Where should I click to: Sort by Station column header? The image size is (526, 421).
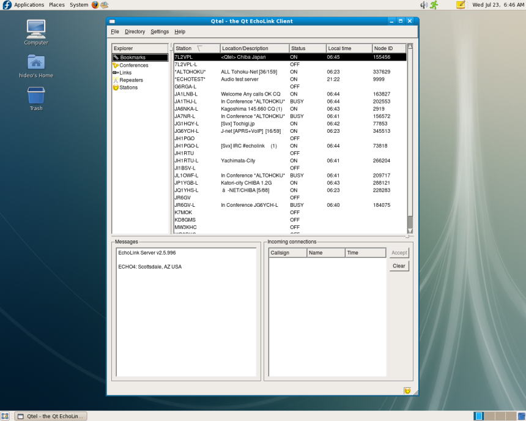click(197, 48)
